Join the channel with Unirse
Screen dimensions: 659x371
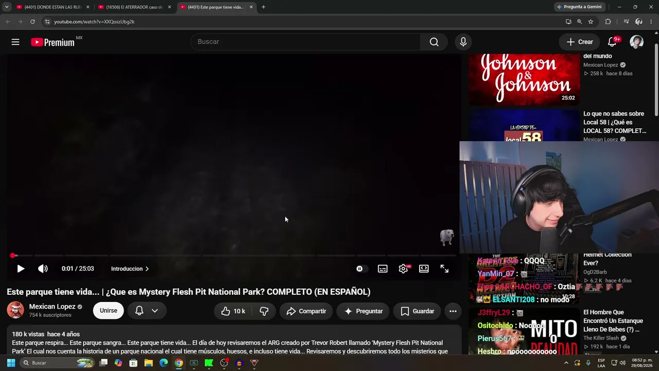click(x=109, y=311)
